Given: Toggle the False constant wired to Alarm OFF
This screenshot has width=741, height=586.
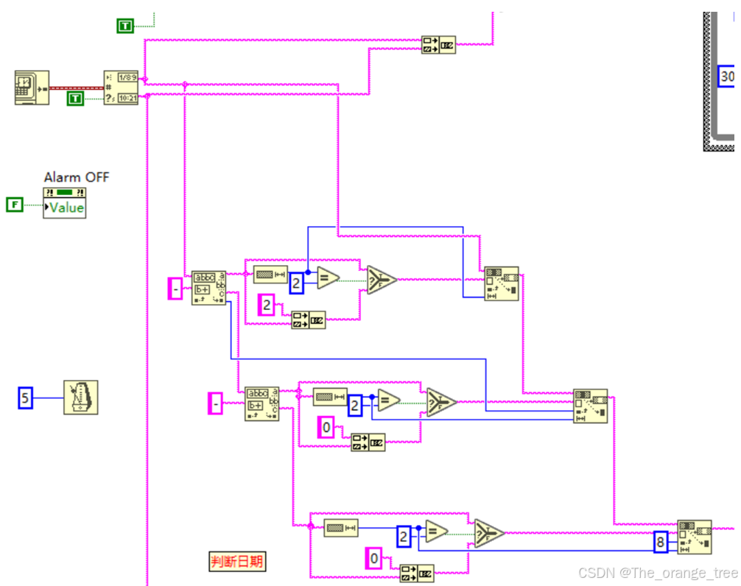Looking at the screenshot, I should pyautogui.click(x=15, y=205).
